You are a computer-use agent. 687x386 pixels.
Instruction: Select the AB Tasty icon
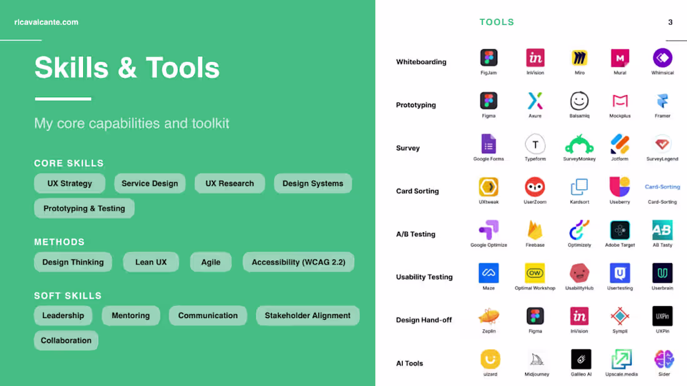coord(662,229)
